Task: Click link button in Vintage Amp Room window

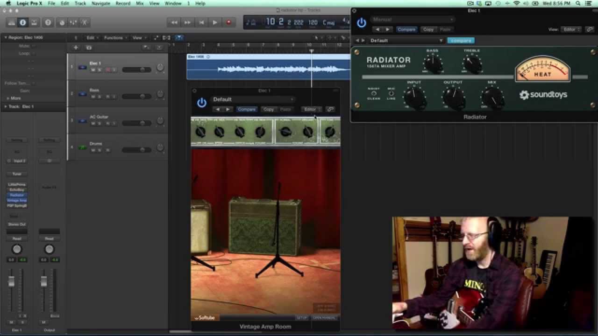Action: pos(330,110)
